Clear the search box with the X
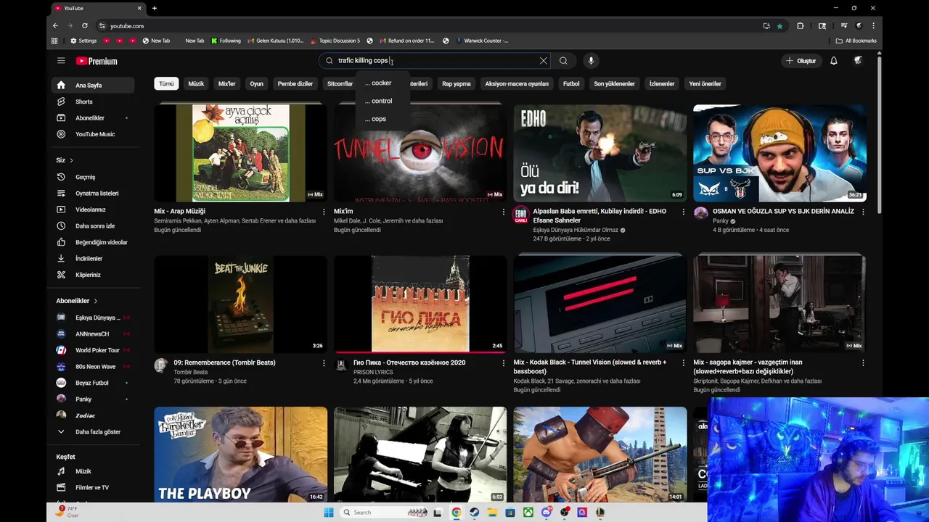929x522 pixels. point(543,61)
